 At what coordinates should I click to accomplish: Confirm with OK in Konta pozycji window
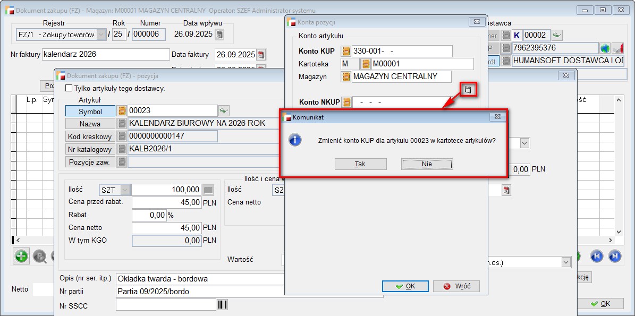click(x=405, y=286)
